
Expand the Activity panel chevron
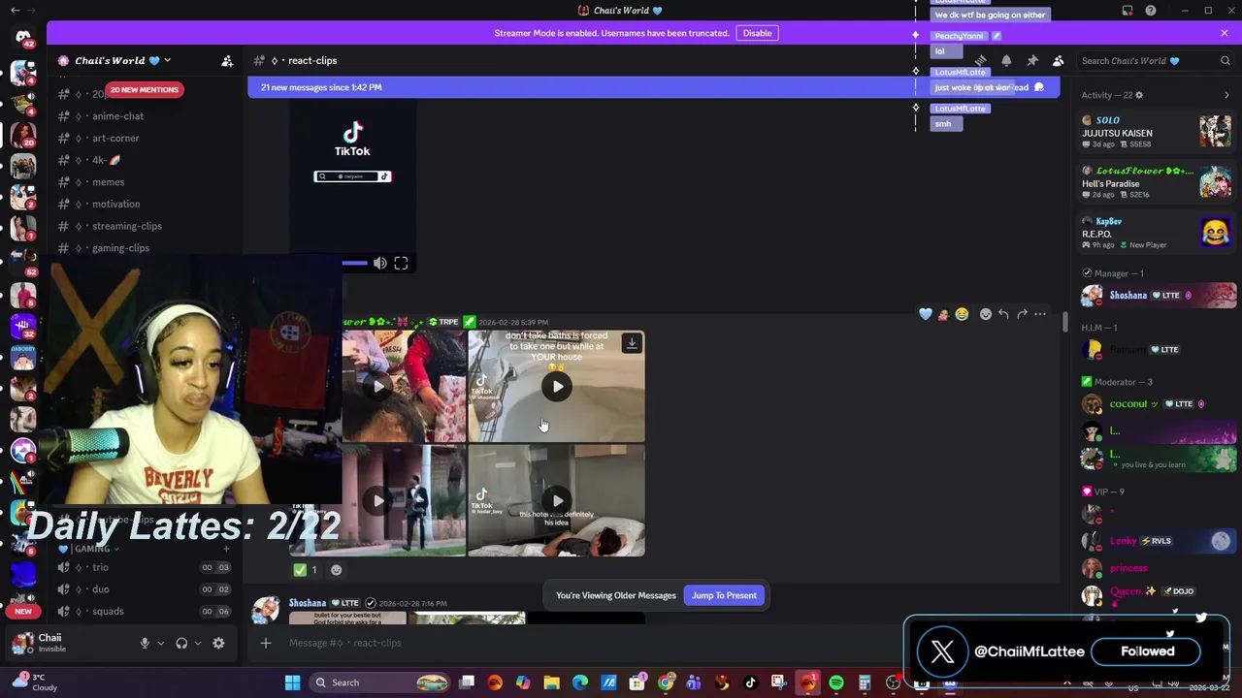coord(1226,95)
